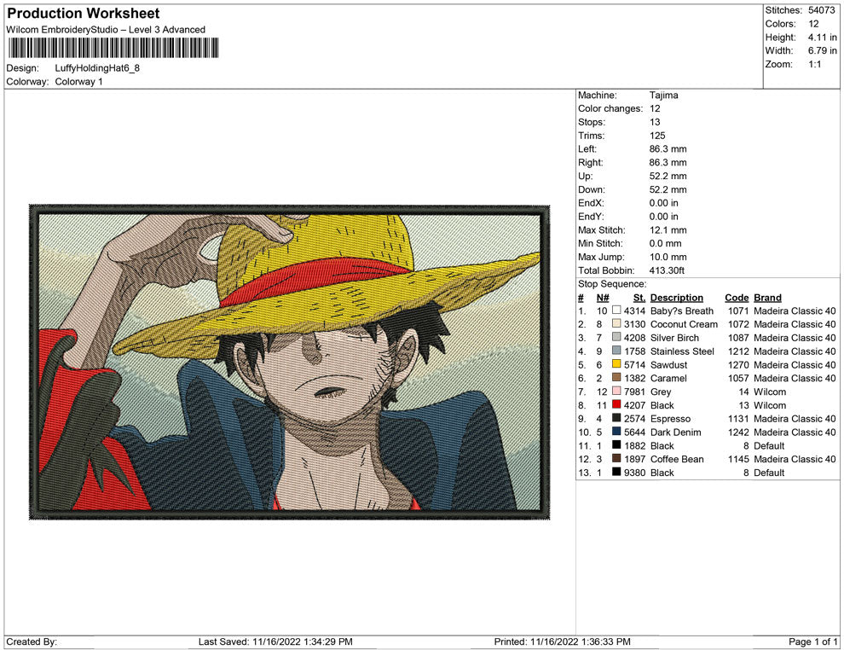This screenshot has height=650, width=844.
Task: Click the Up value 52.2 mm
Action: coord(668,176)
